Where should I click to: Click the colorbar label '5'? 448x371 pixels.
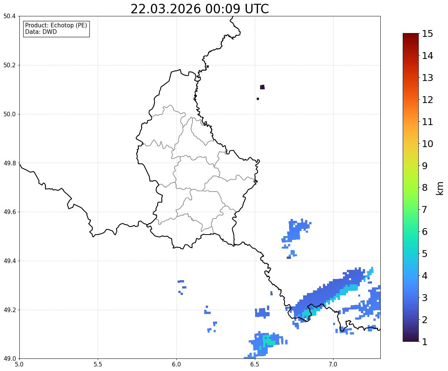pyautogui.click(x=424, y=254)
